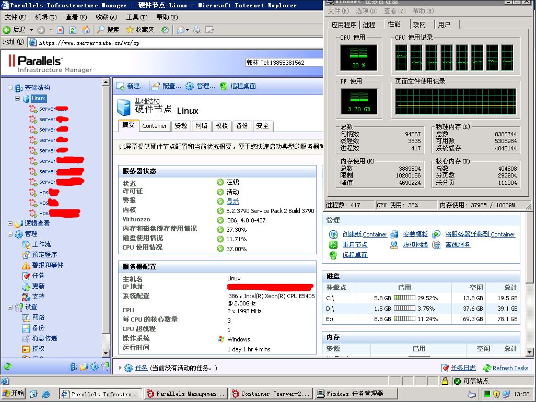Click the 警报和事件 warning icon
Viewport: 536px width, 402px height.
click(x=26, y=265)
